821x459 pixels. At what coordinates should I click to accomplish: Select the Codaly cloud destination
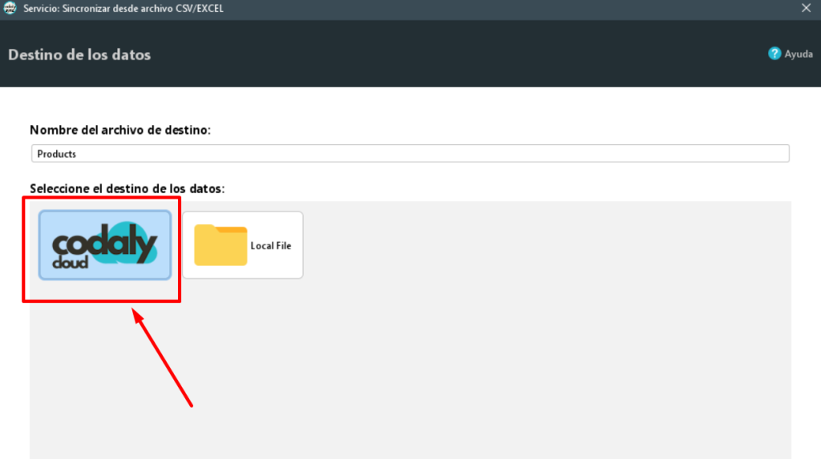click(x=105, y=245)
